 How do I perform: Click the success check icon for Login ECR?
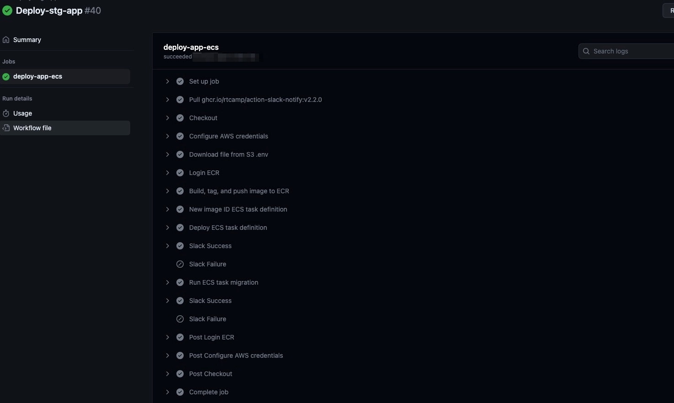pyautogui.click(x=180, y=173)
